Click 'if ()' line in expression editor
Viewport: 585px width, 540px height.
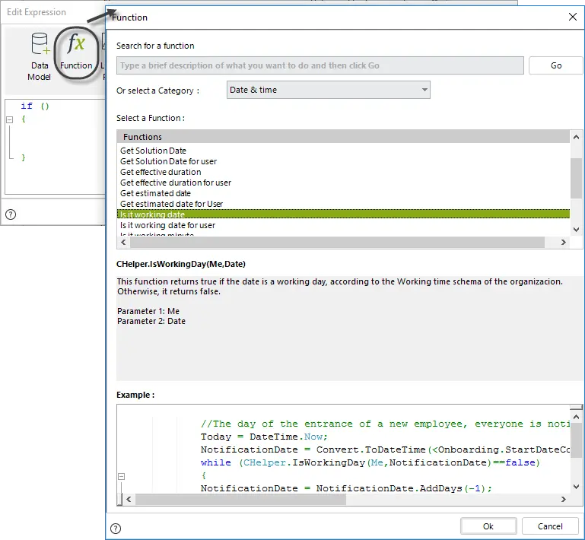tap(35, 106)
